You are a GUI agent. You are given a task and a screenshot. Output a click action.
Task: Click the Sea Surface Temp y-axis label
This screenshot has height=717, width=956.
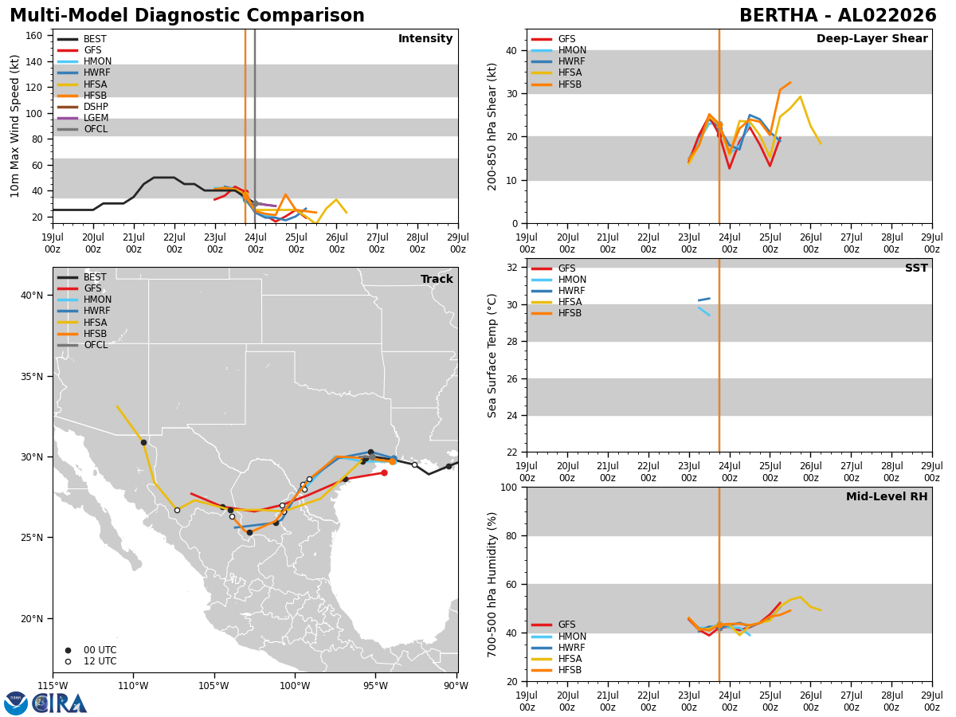pos(492,355)
